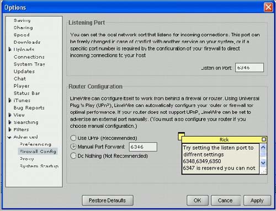The image size is (276, 211).
Task: Click the note's scroll down arrow
Action: point(263,163)
